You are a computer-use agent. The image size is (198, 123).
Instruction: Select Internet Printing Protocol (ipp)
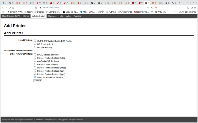pos(35,71)
